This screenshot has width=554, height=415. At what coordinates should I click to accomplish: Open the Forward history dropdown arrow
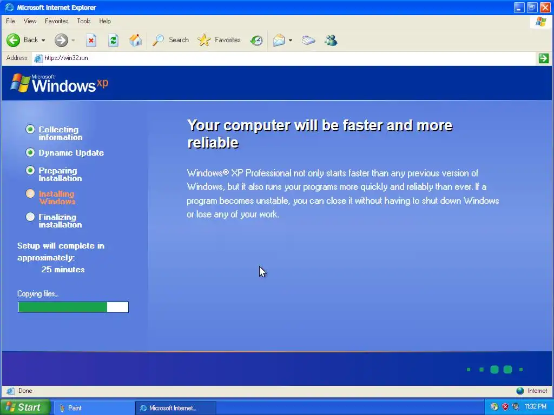point(73,40)
